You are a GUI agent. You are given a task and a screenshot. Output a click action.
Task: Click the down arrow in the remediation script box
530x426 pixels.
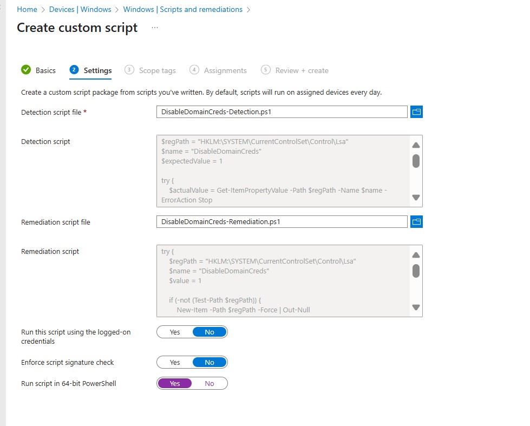(x=416, y=307)
